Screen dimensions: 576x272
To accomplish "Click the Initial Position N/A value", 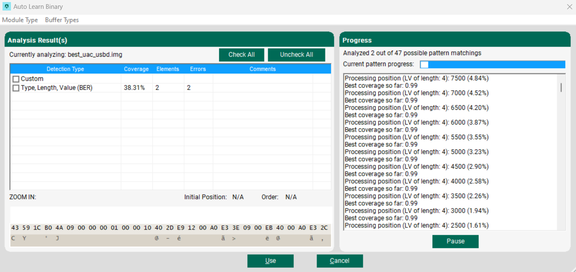I will coord(238,197).
